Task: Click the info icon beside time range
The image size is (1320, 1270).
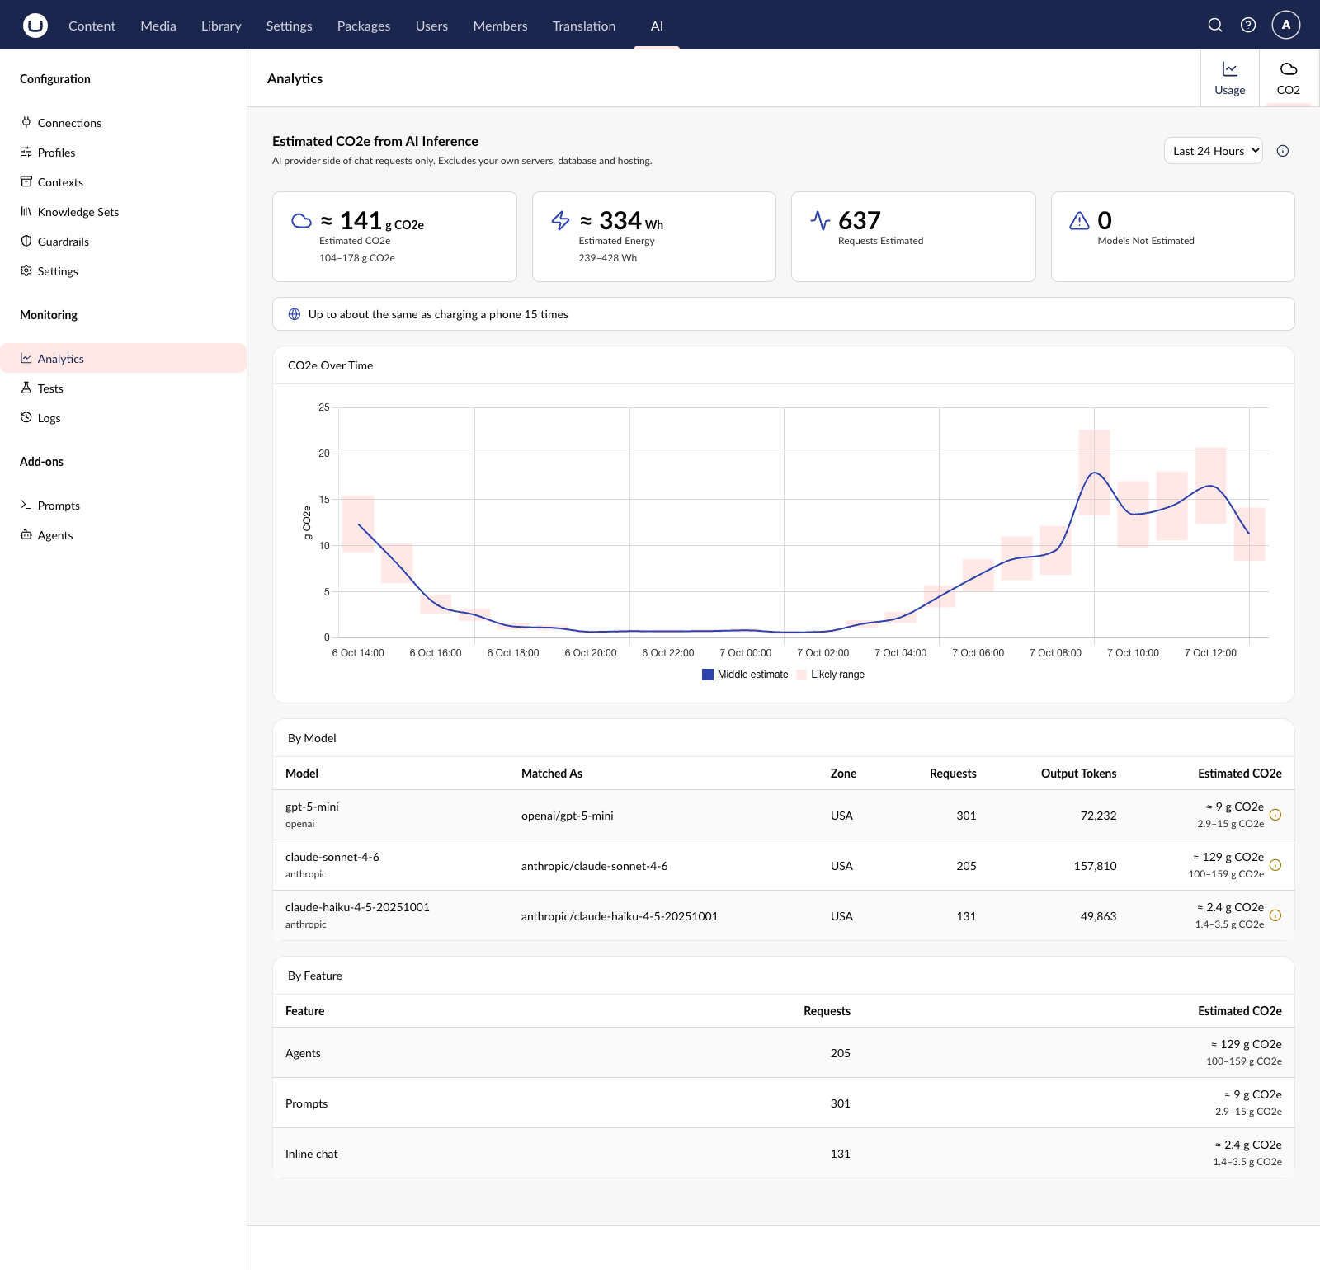Action: coord(1283,151)
